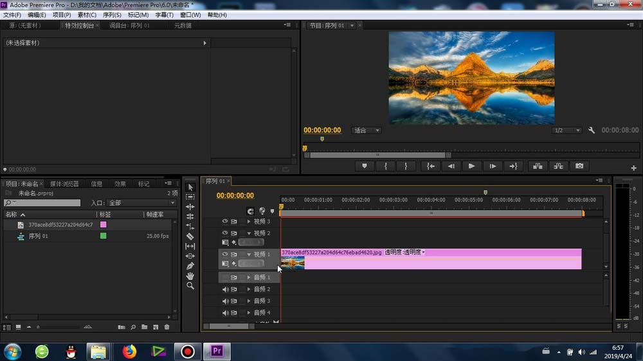This screenshot has width=643, height=361.
Task: Toggle sync lock on 视频 3 track
Action: [234, 221]
